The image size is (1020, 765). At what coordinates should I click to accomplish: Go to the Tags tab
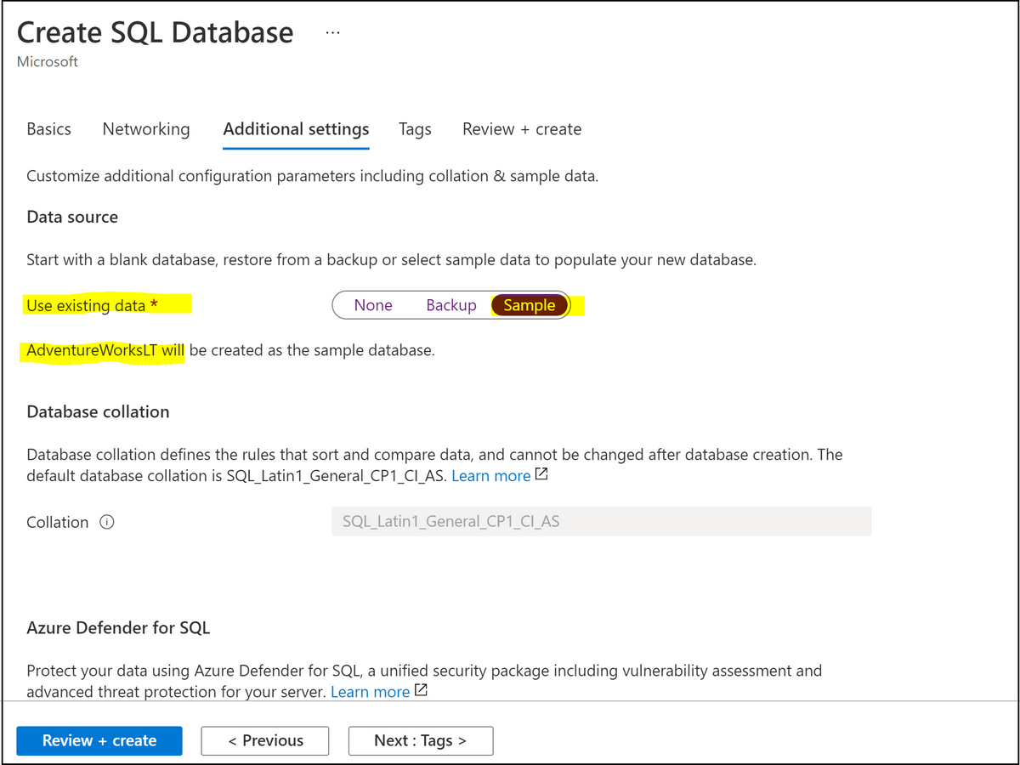coord(415,129)
